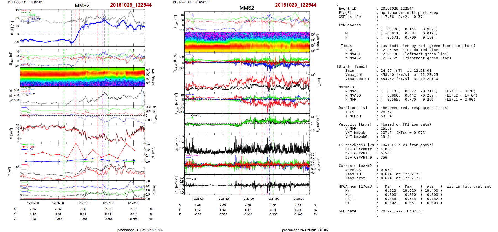Click the 'LMN coords' heading
498x232 pixels.
point(349,25)
